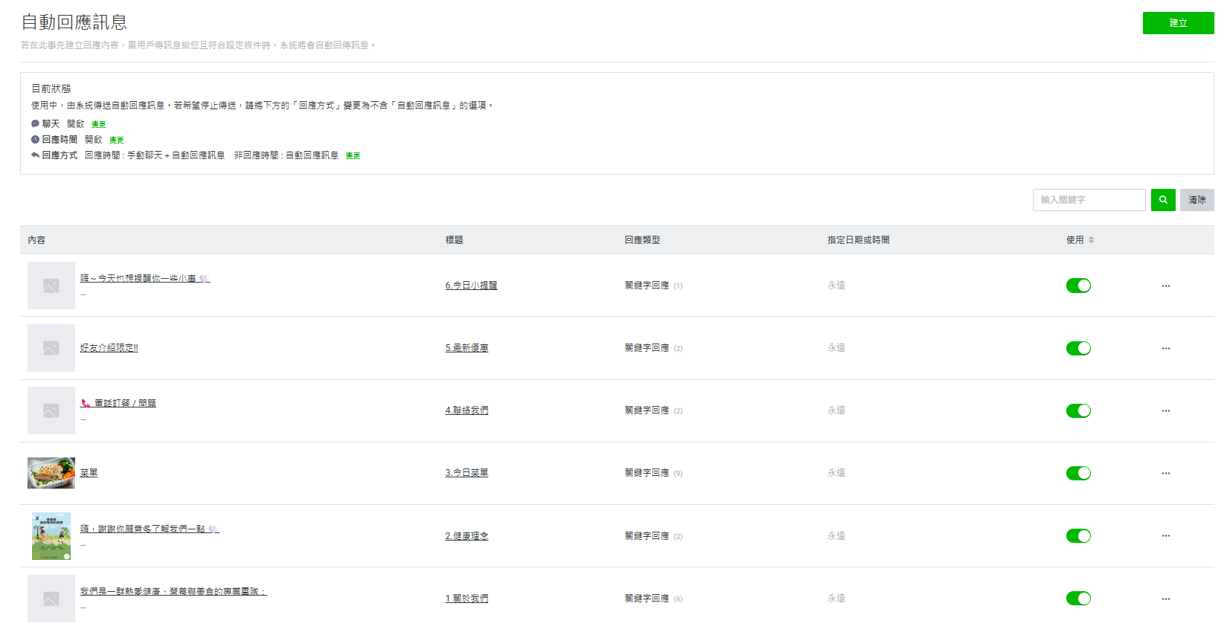Open the 菜單 food photo thumbnail
The height and width of the screenshot is (638, 1227).
click(x=51, y=473)
